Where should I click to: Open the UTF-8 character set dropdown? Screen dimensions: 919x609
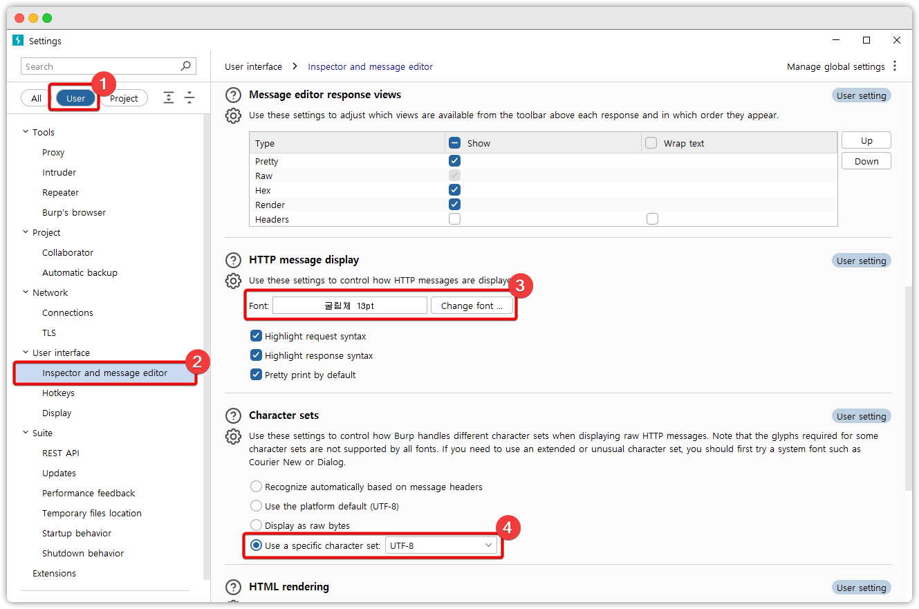click(440, 545)
